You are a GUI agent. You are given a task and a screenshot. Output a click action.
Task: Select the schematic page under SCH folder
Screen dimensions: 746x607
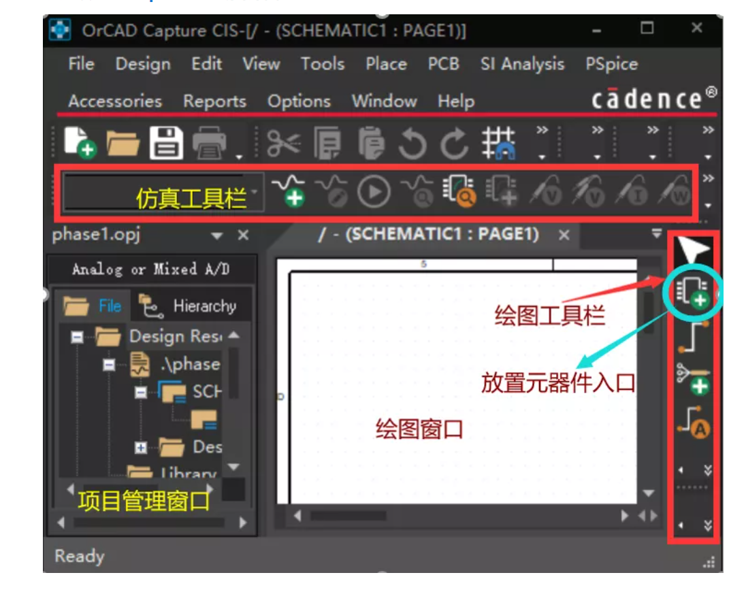(x=204, y=420)
